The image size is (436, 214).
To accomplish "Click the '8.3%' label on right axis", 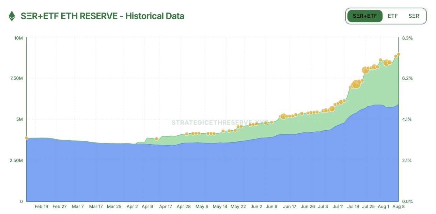I will [x=407, y=38].
